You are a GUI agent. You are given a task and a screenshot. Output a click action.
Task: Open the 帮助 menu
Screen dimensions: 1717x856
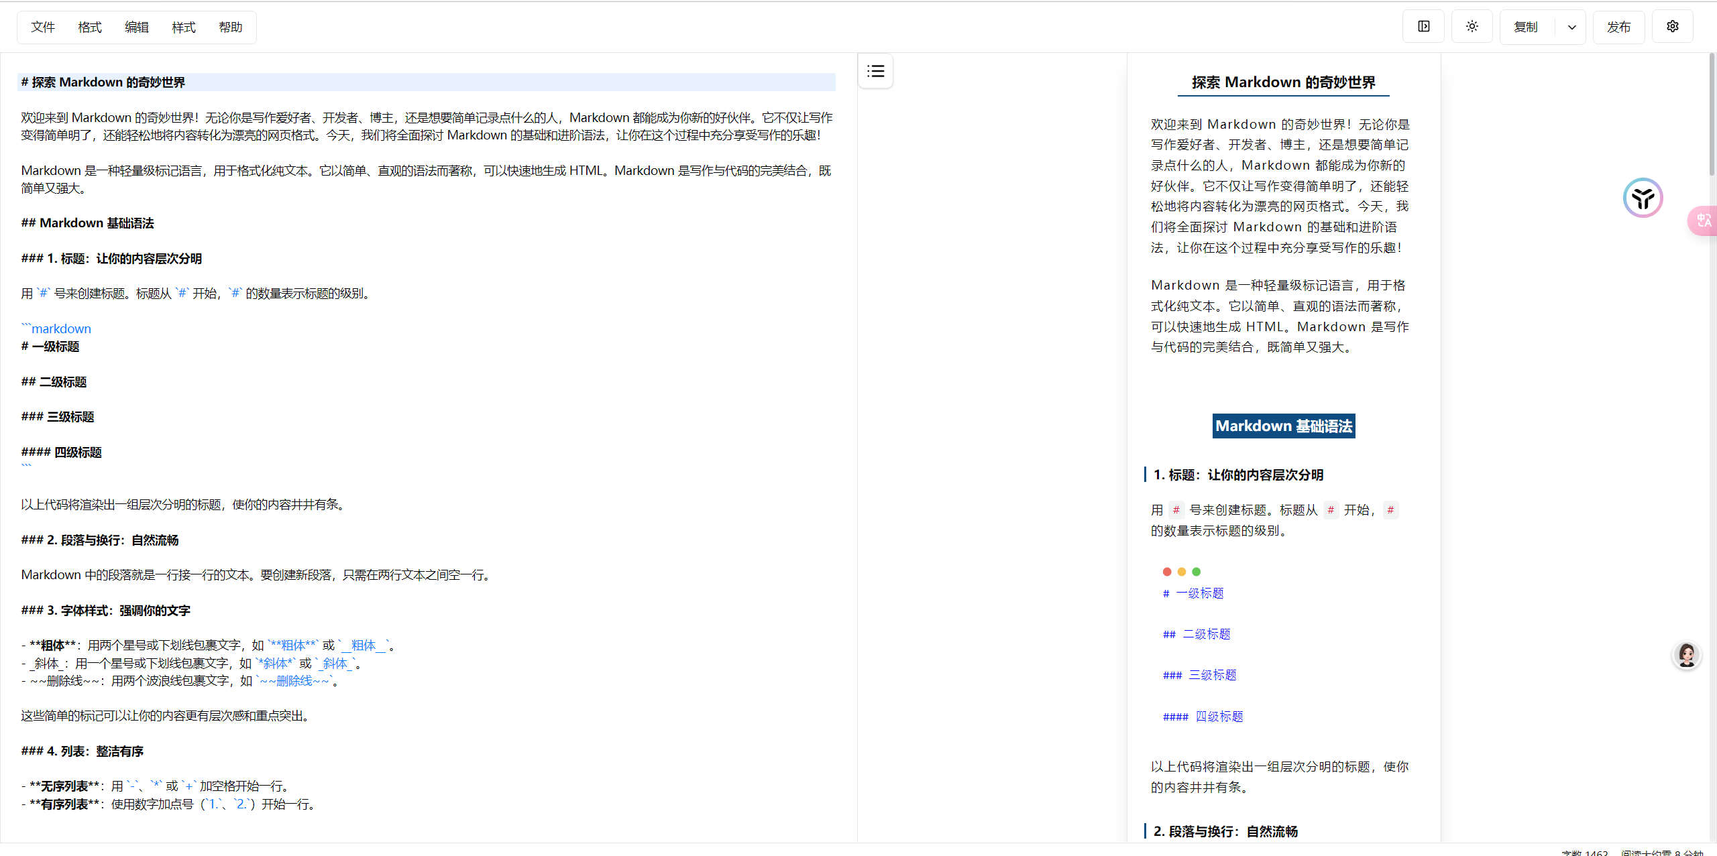click(x=231, y=27)
